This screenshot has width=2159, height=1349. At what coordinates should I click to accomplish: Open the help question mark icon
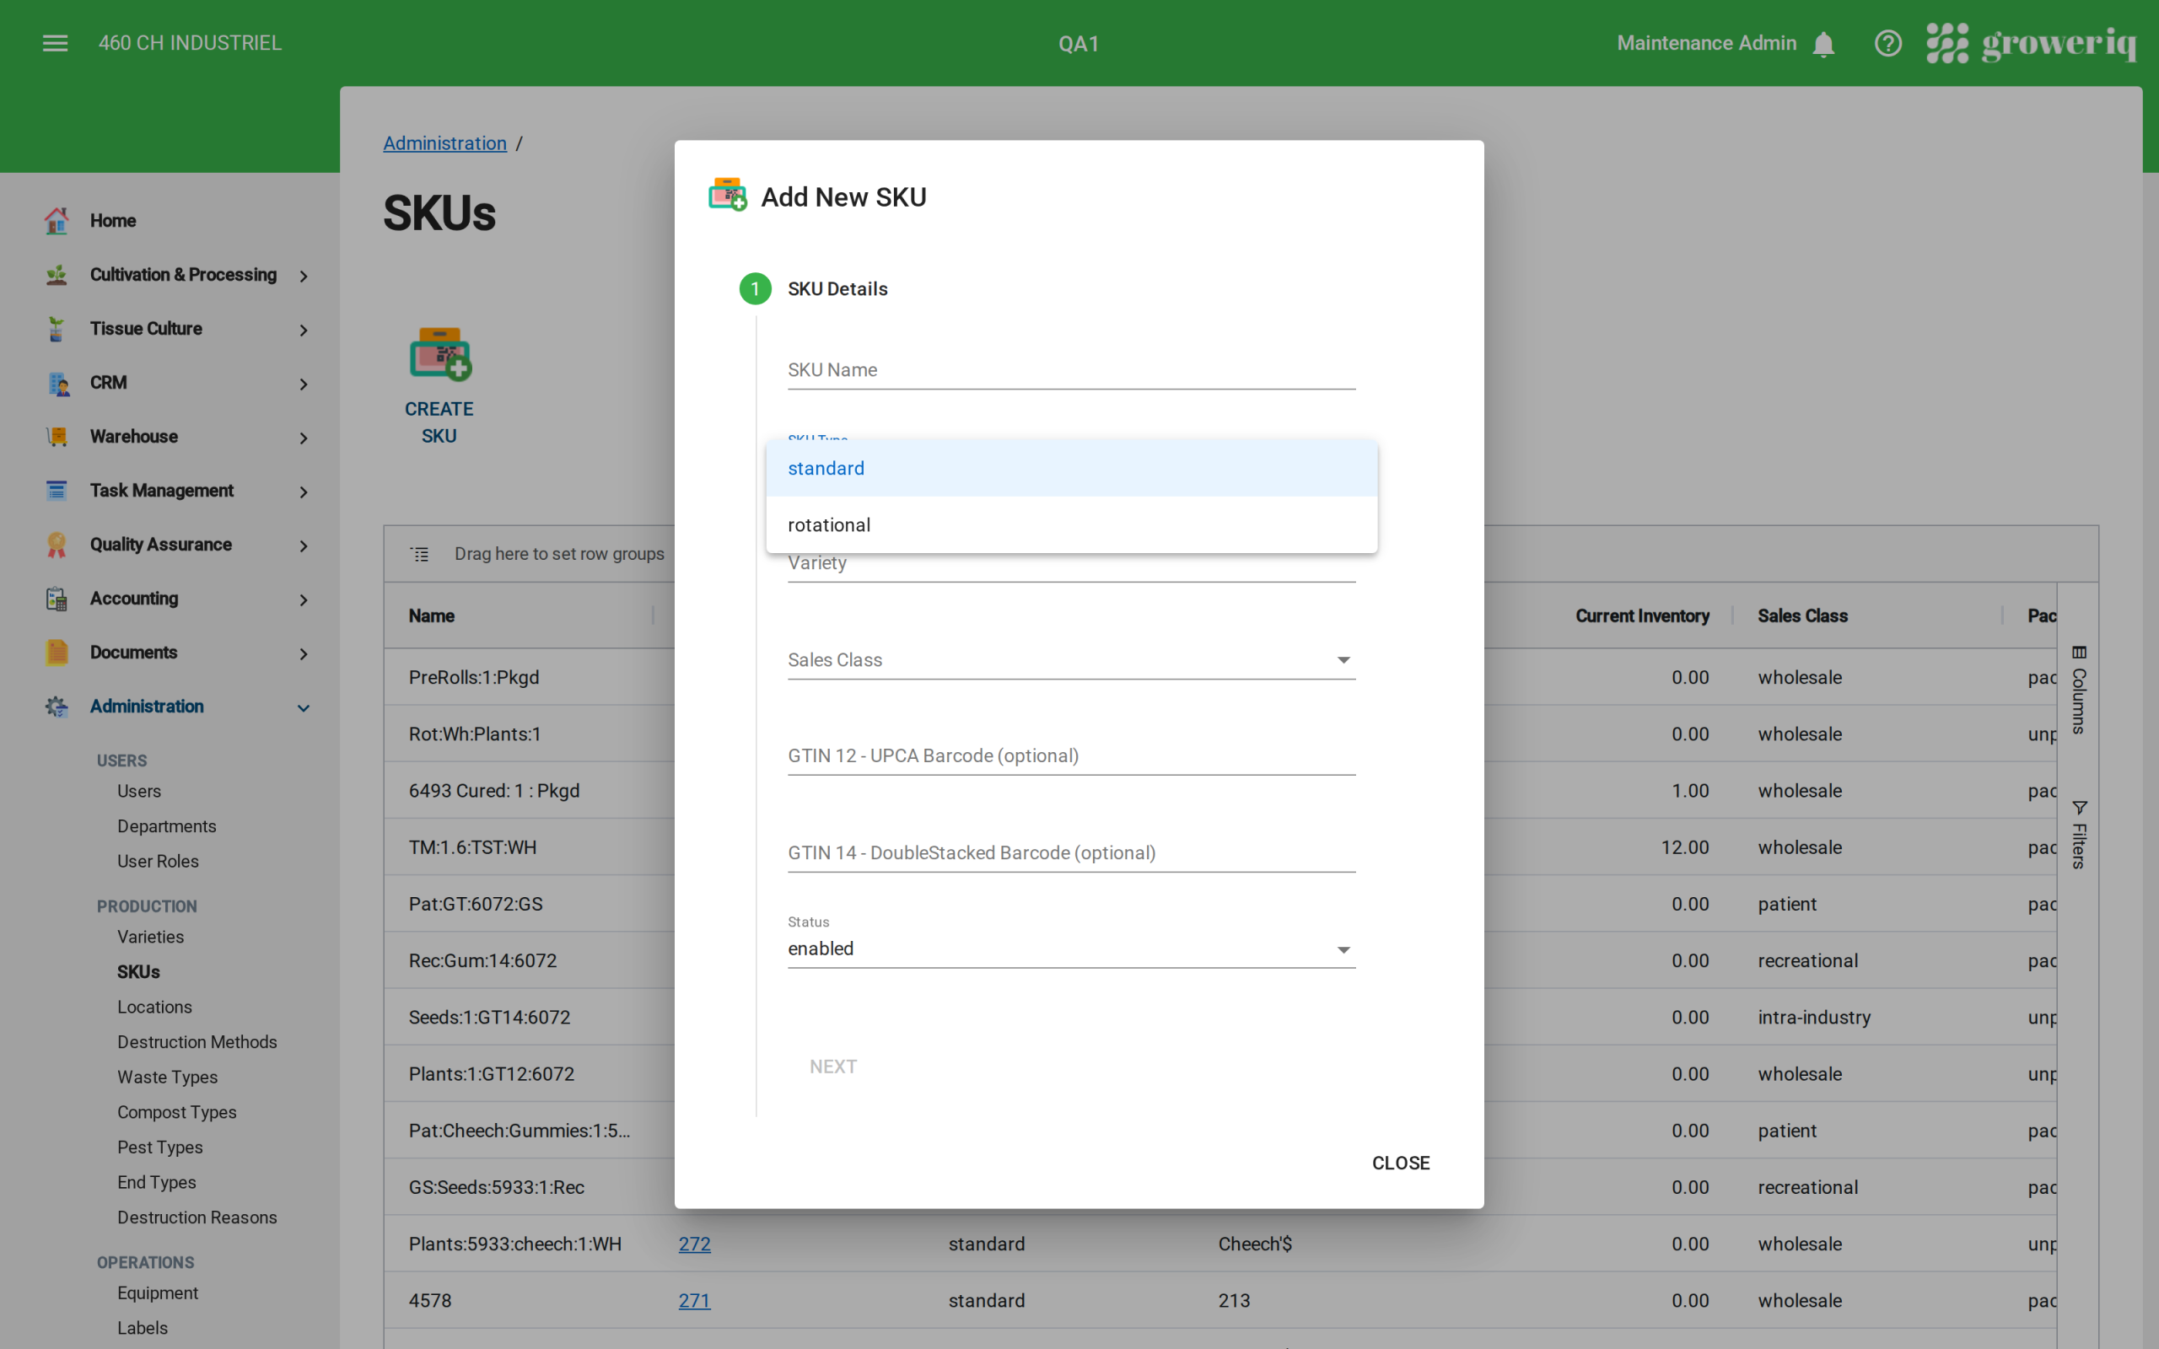pos(1887,43)
